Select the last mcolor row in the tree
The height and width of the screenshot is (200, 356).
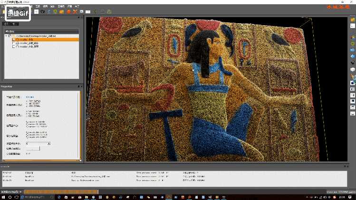tap(29, 47)
